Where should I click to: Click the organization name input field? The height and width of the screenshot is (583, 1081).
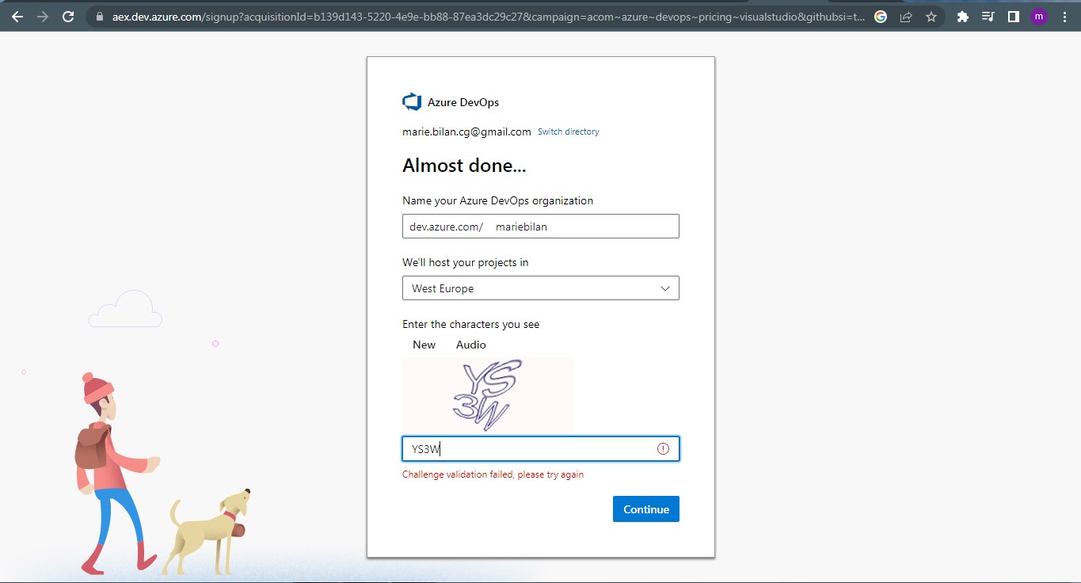click(x=586, y=226)
